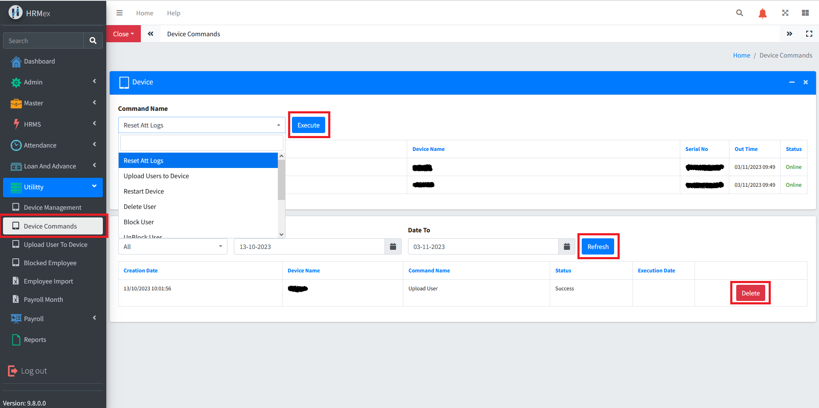Click the dropdown list scrollbar down arrow
819x408 pixels.
click(x=281, y=234)
